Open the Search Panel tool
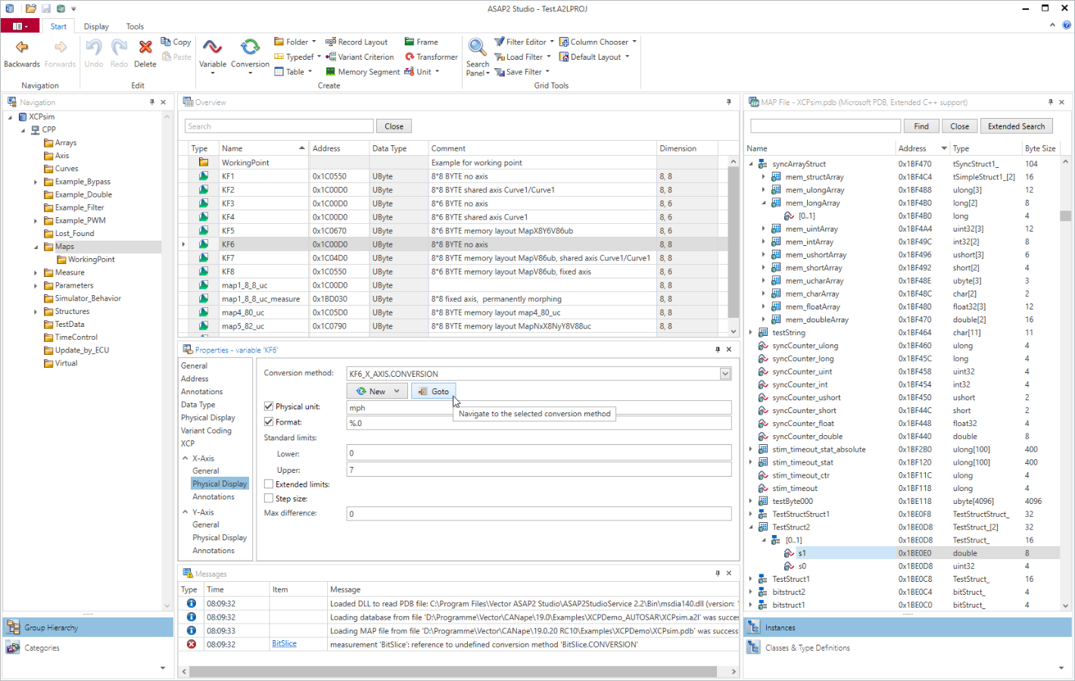The width and height of the screenshot is (1075, 681). tap(477, 57)
